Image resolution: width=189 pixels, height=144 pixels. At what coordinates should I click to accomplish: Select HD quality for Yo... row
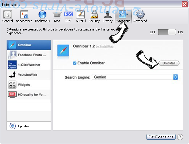(x=29, y=95)
